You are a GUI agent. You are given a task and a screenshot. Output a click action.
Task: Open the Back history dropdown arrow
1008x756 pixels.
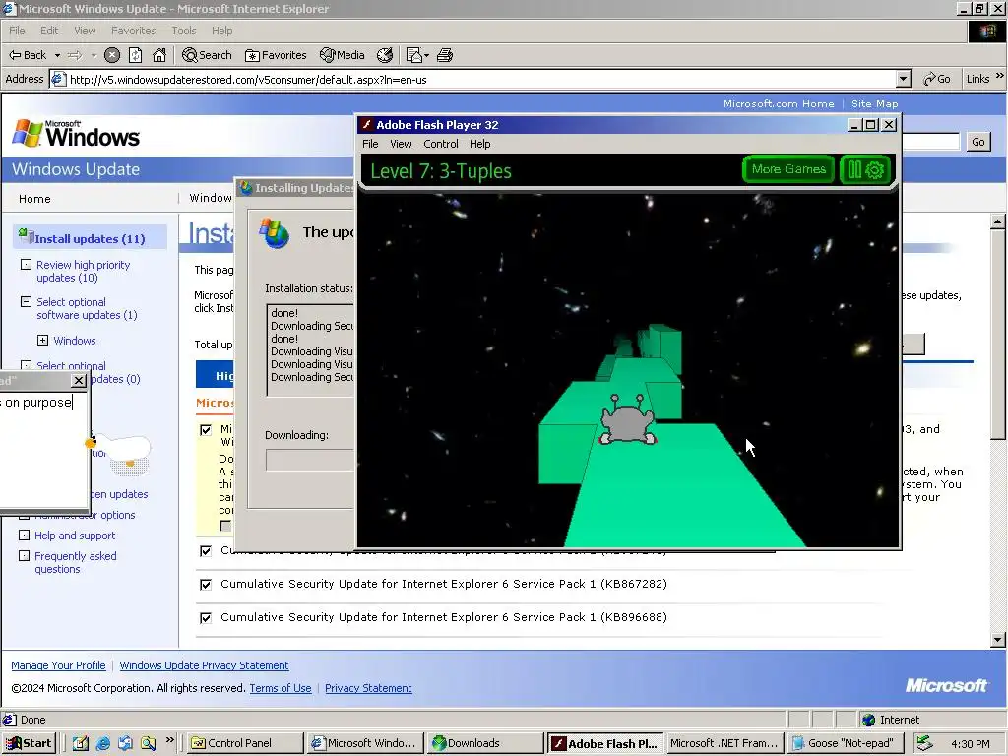click(x=57, y=55)
